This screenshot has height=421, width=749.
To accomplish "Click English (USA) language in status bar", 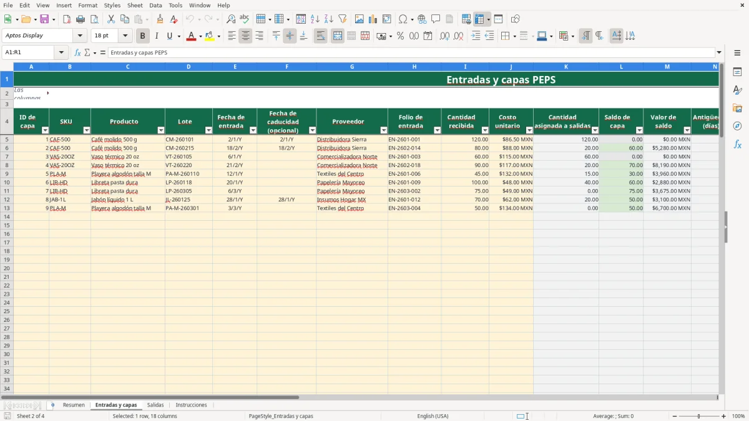I will (x=433, y=416).
